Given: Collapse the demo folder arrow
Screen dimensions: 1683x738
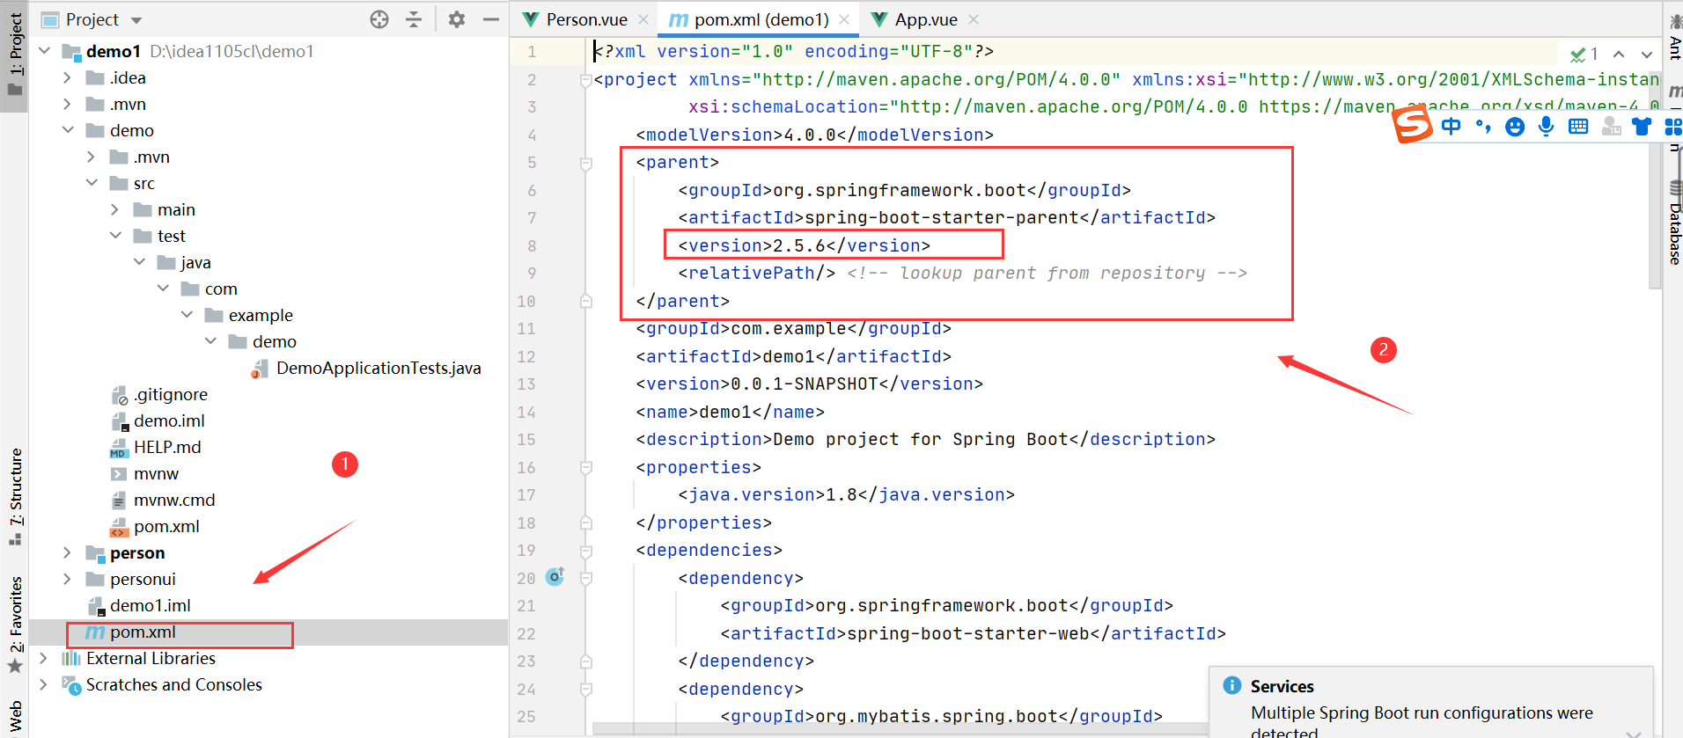Looking at the screenshot, I should point(68,130).
